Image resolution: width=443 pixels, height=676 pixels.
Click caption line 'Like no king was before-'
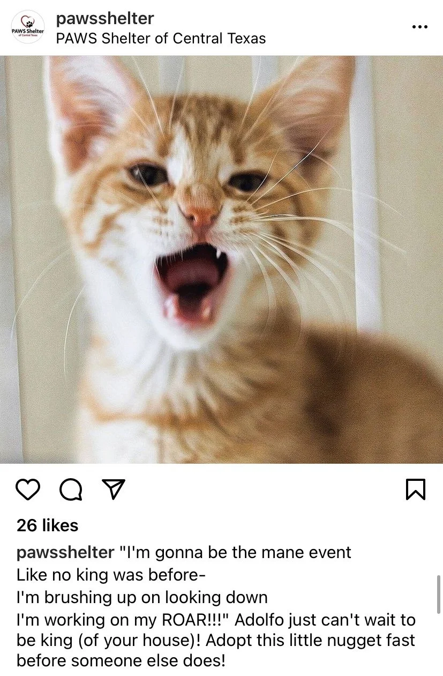(111, 575)
